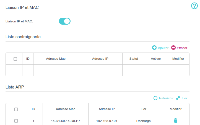Click the Déchargé status cell
This screenshot has height=125, width=200.
(144, 121)
